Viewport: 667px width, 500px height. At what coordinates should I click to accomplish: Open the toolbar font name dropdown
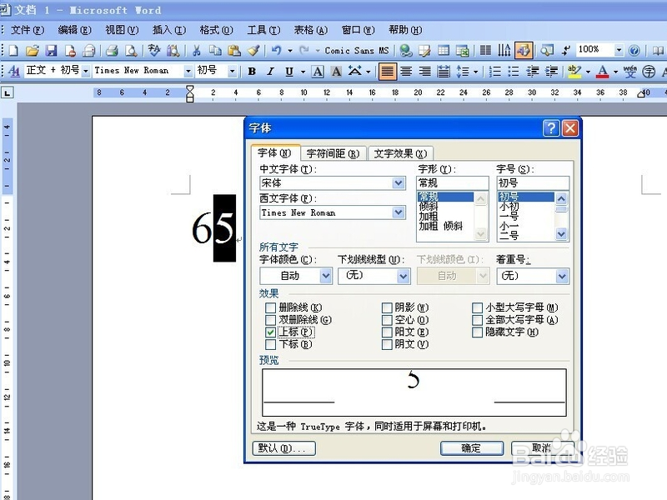[x=188, y=71]
